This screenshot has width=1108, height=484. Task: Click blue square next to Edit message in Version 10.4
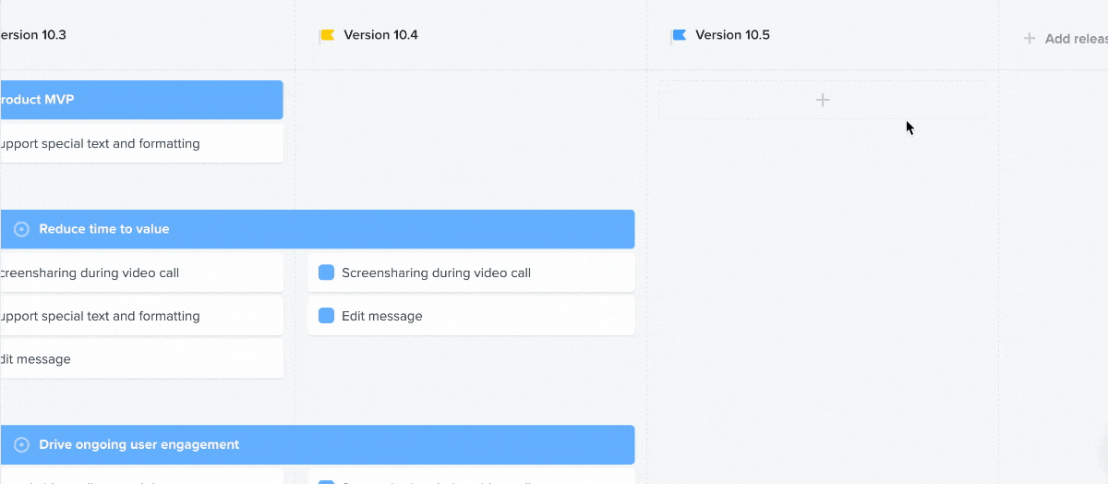pos(326,316)
